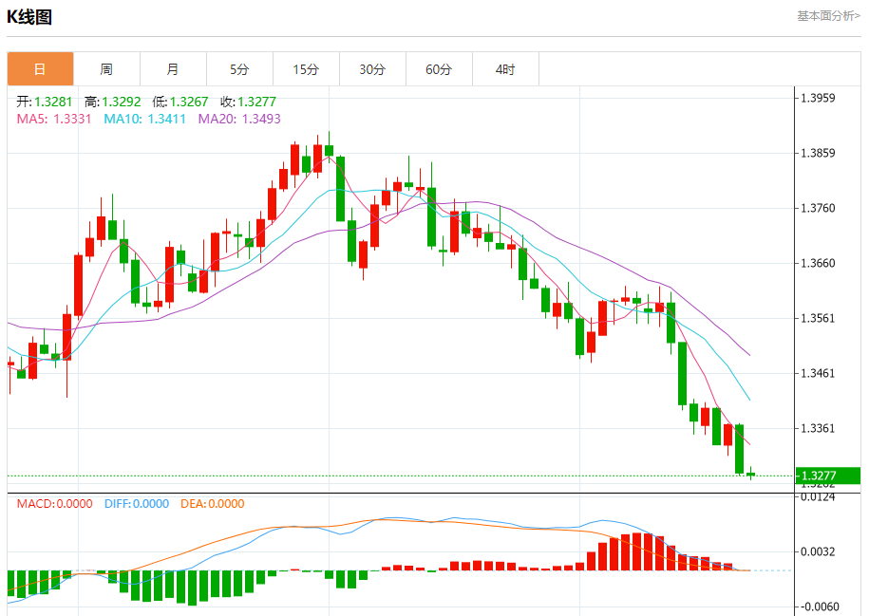This screenshot has width=869, height=616.
Task: Click the opening price 开:1.3281
Action: (x=45, y=102)
